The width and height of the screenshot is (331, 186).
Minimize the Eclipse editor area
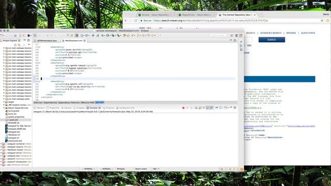click(x=231, y=40)
